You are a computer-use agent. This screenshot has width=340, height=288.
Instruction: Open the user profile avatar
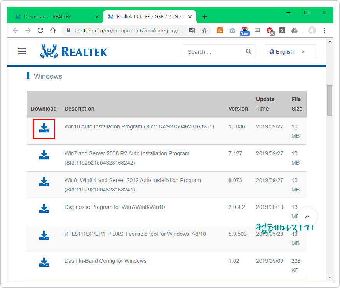(312, 30)
